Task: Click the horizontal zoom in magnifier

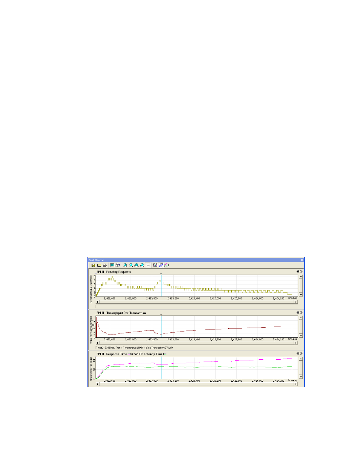Action: (x=125, y=265)
